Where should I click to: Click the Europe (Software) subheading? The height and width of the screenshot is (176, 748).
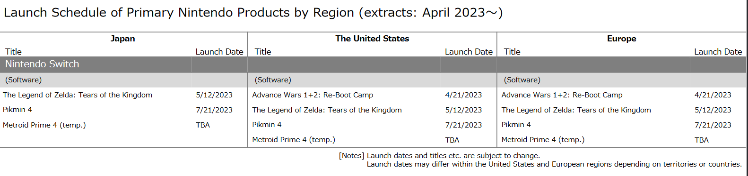coord(522,80)
